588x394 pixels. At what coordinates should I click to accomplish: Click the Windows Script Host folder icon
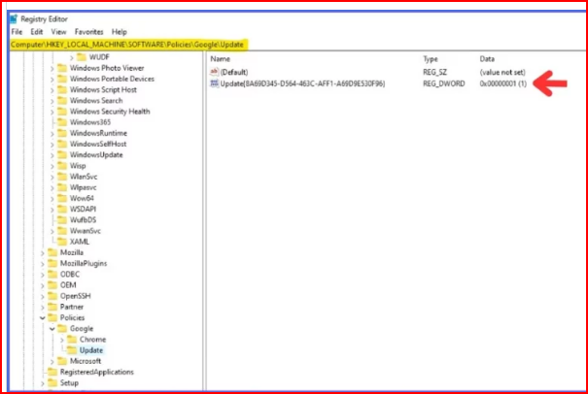click(62, 90)
